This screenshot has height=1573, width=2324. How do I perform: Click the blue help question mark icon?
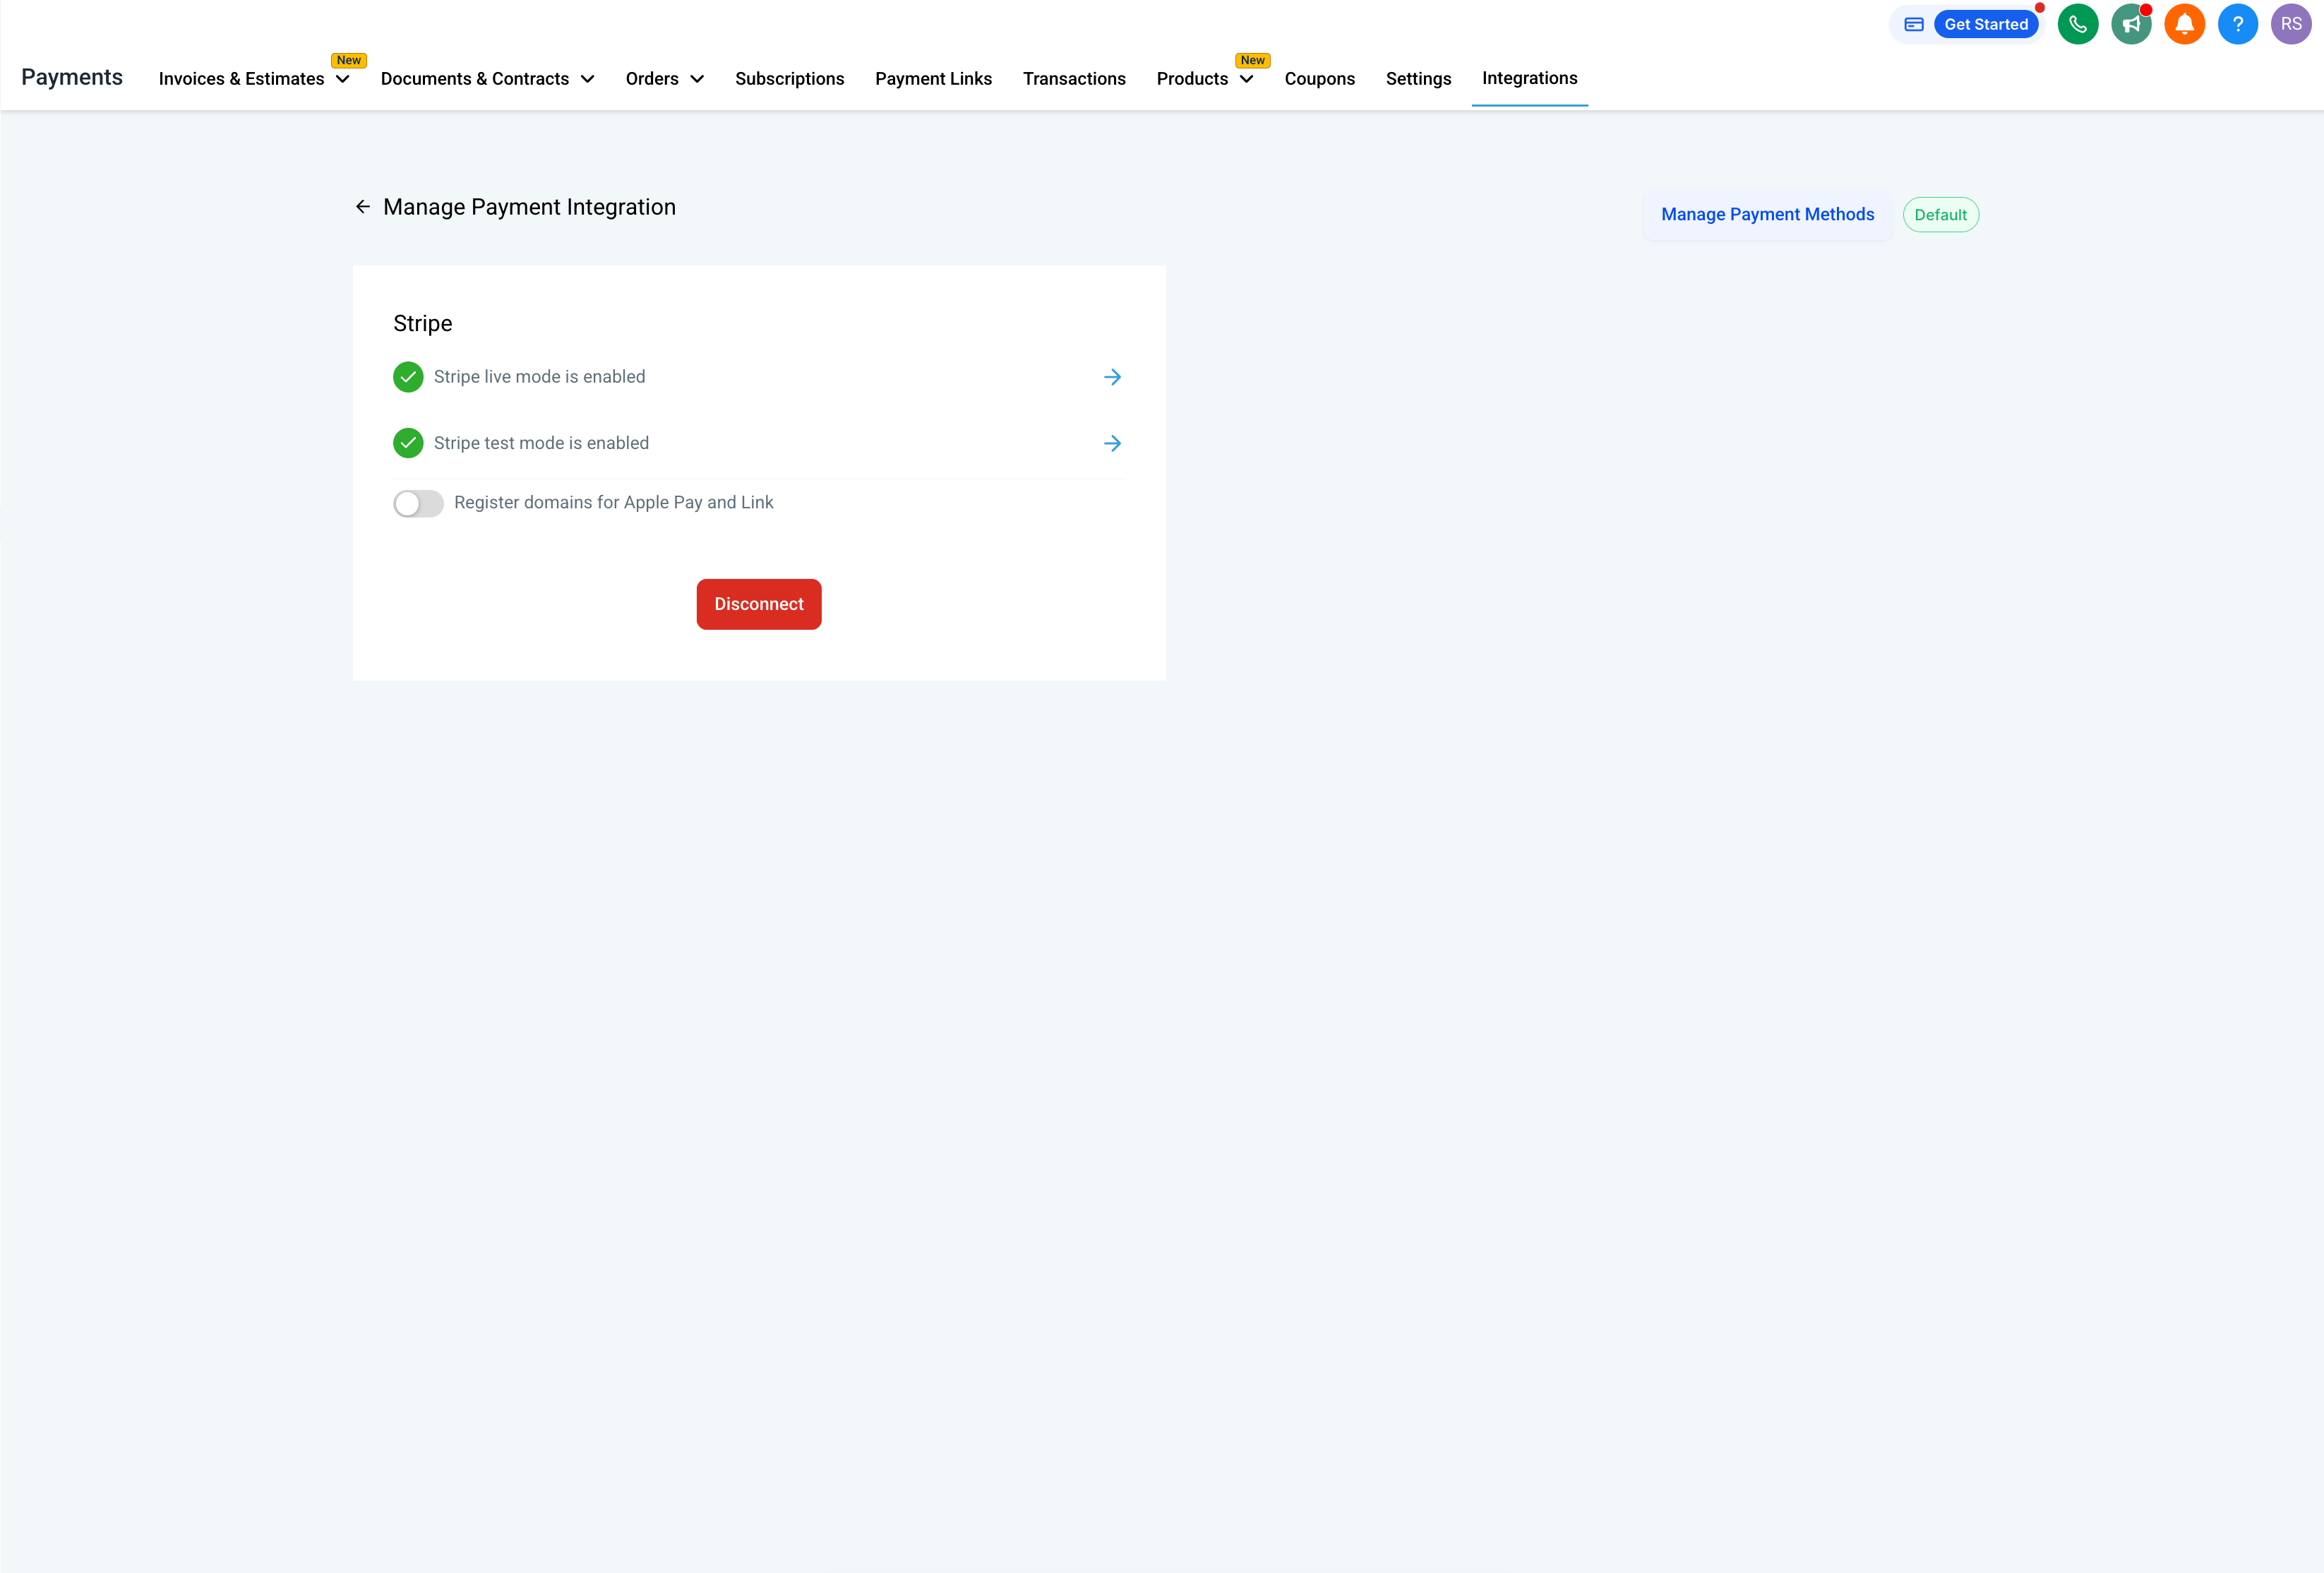coord(2237,24)
